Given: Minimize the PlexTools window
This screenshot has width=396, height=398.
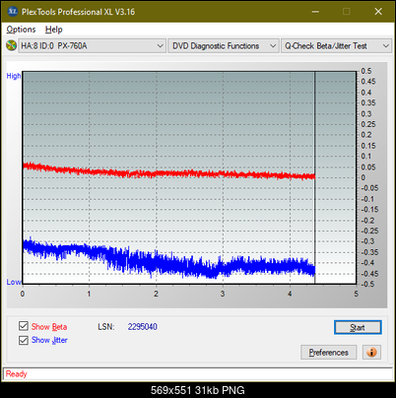Looking at the screenshot, I should [x=315, y=12].
